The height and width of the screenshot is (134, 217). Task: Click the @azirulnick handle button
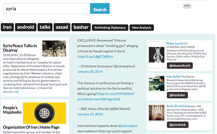click(x=178, y=125)
